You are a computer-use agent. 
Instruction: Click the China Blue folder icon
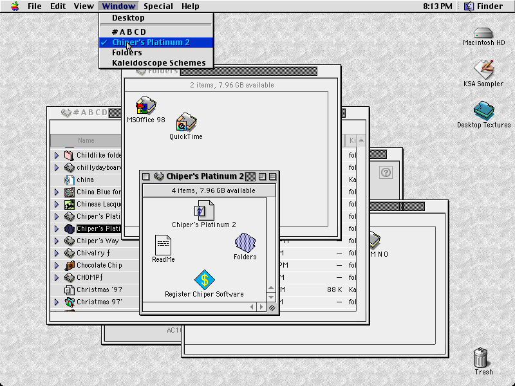69,192
